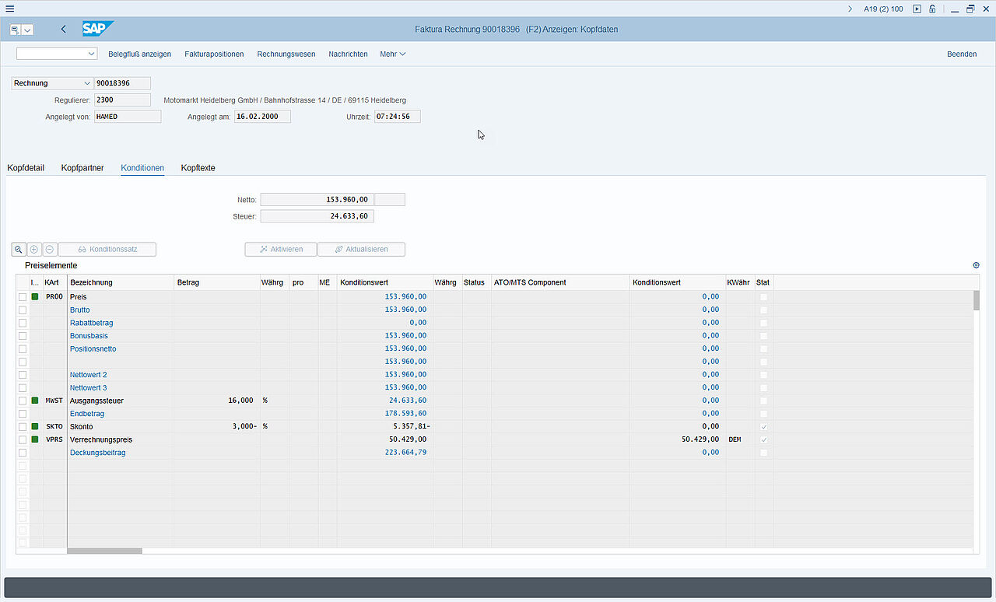The width and height of the screenshot is (996, 602).
Task: Toggle Stat checkbox in Verrechnungspreis row
Action: 763,439
